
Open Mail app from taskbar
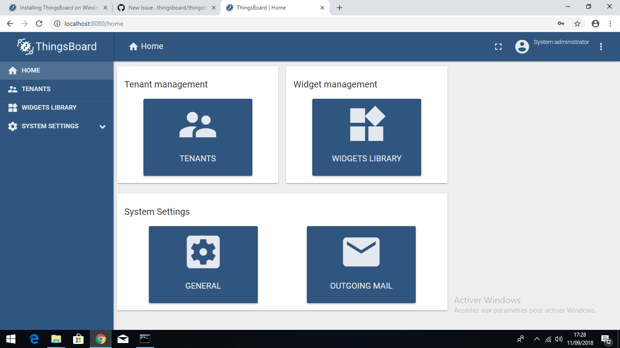(x=123, y=339)
